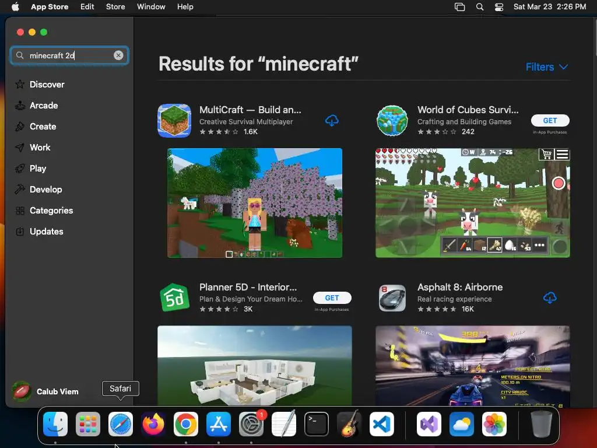Open TextEdit from the Dock
Image resolution: width=597 pixels, height=448 pixels.
pos(284,424)
